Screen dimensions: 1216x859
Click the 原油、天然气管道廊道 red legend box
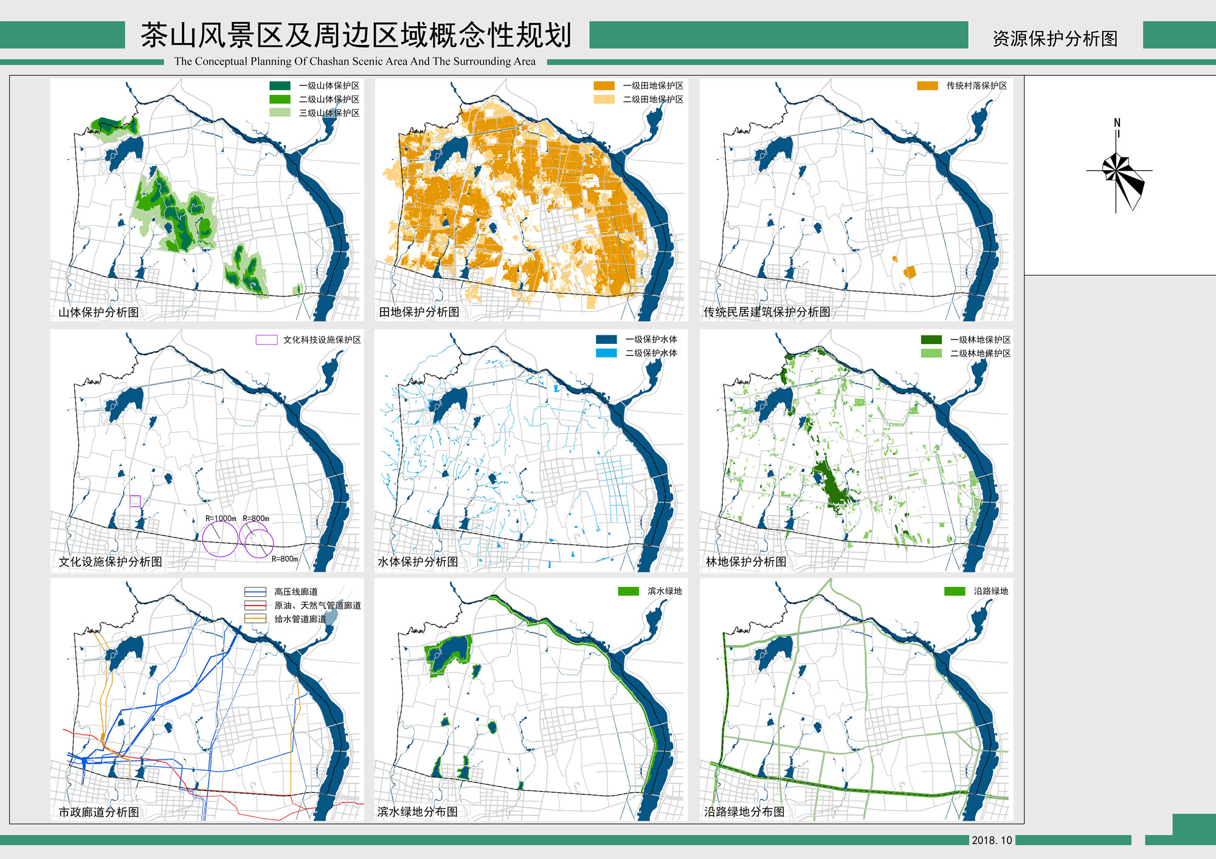255,605
